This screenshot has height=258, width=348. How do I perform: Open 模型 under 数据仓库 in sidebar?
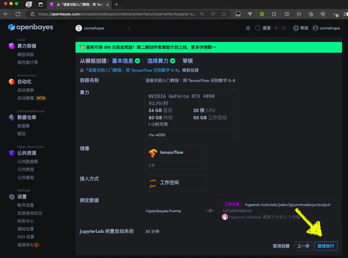(x=22, y=134)
